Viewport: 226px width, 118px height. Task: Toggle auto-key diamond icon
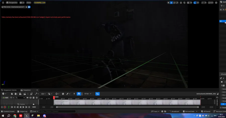[63, 94]
